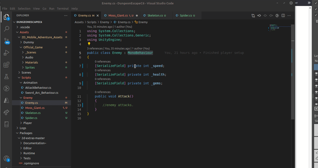Open Sword_Arc_Behaviour.cs in the explorer
Screen dimensions: 318x168
41,92
